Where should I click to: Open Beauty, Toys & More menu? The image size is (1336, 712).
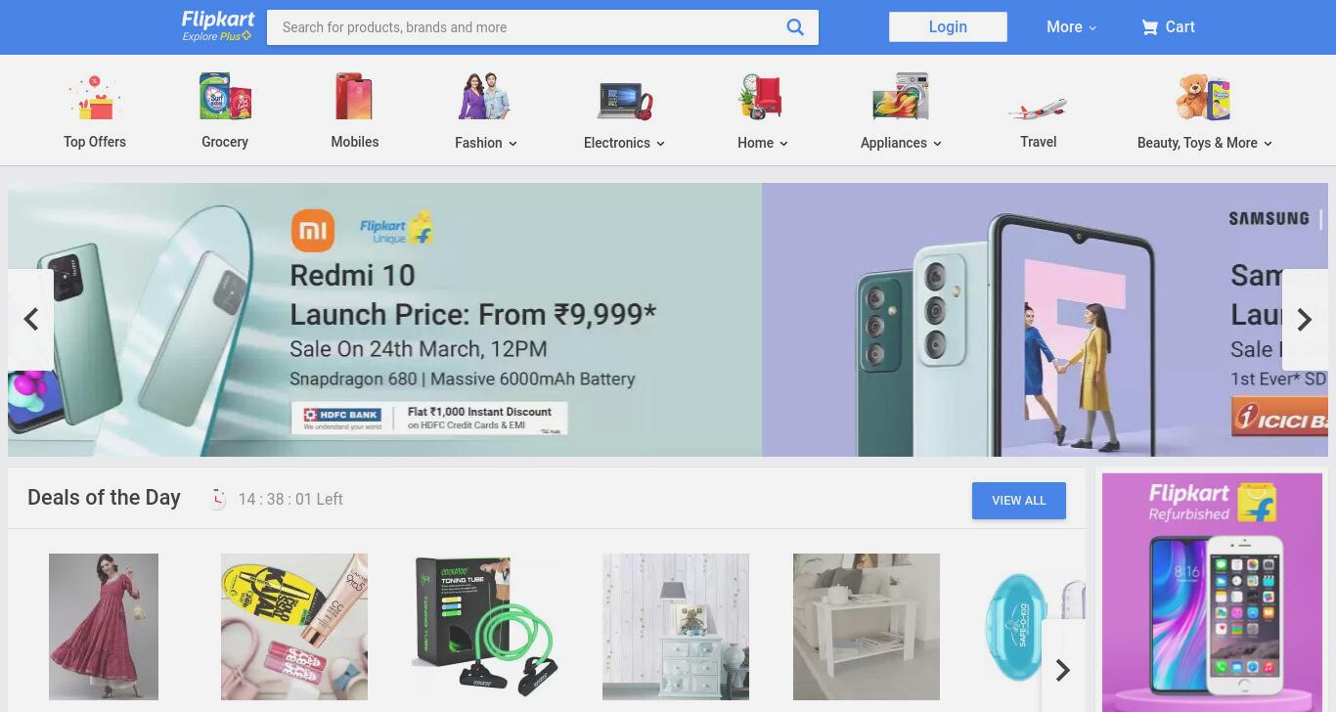coord(1205,143)
